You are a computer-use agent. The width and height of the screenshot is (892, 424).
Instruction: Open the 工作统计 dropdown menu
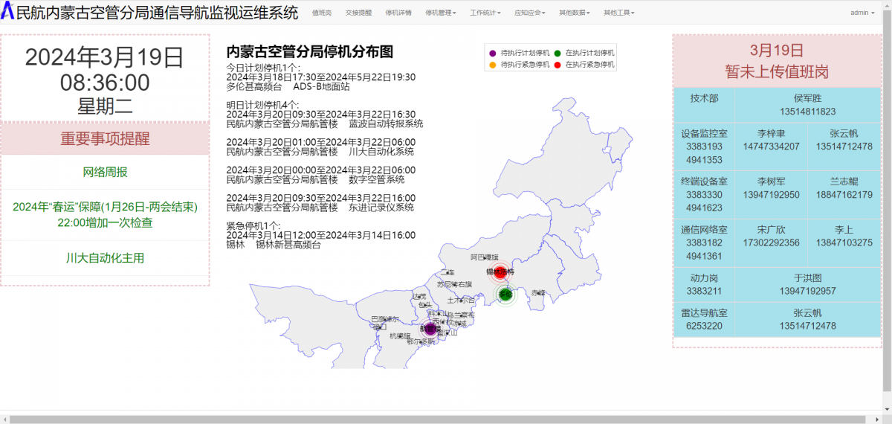pos(485,13)
